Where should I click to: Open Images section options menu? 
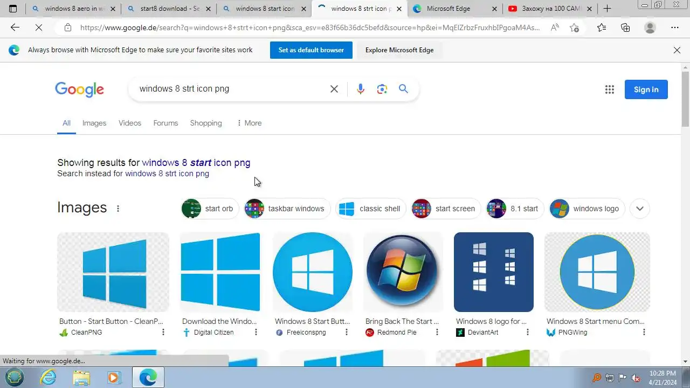click(118, 209)
